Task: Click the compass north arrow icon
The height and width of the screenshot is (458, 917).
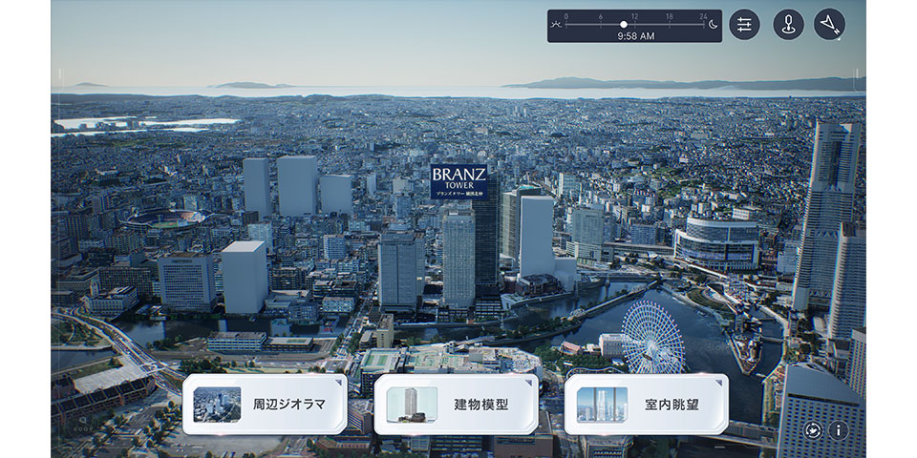Action: coord(829,25)
